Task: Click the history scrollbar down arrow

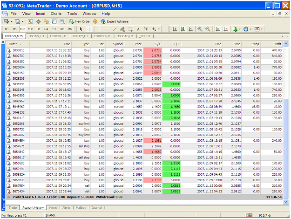Action: coord(286,202)
